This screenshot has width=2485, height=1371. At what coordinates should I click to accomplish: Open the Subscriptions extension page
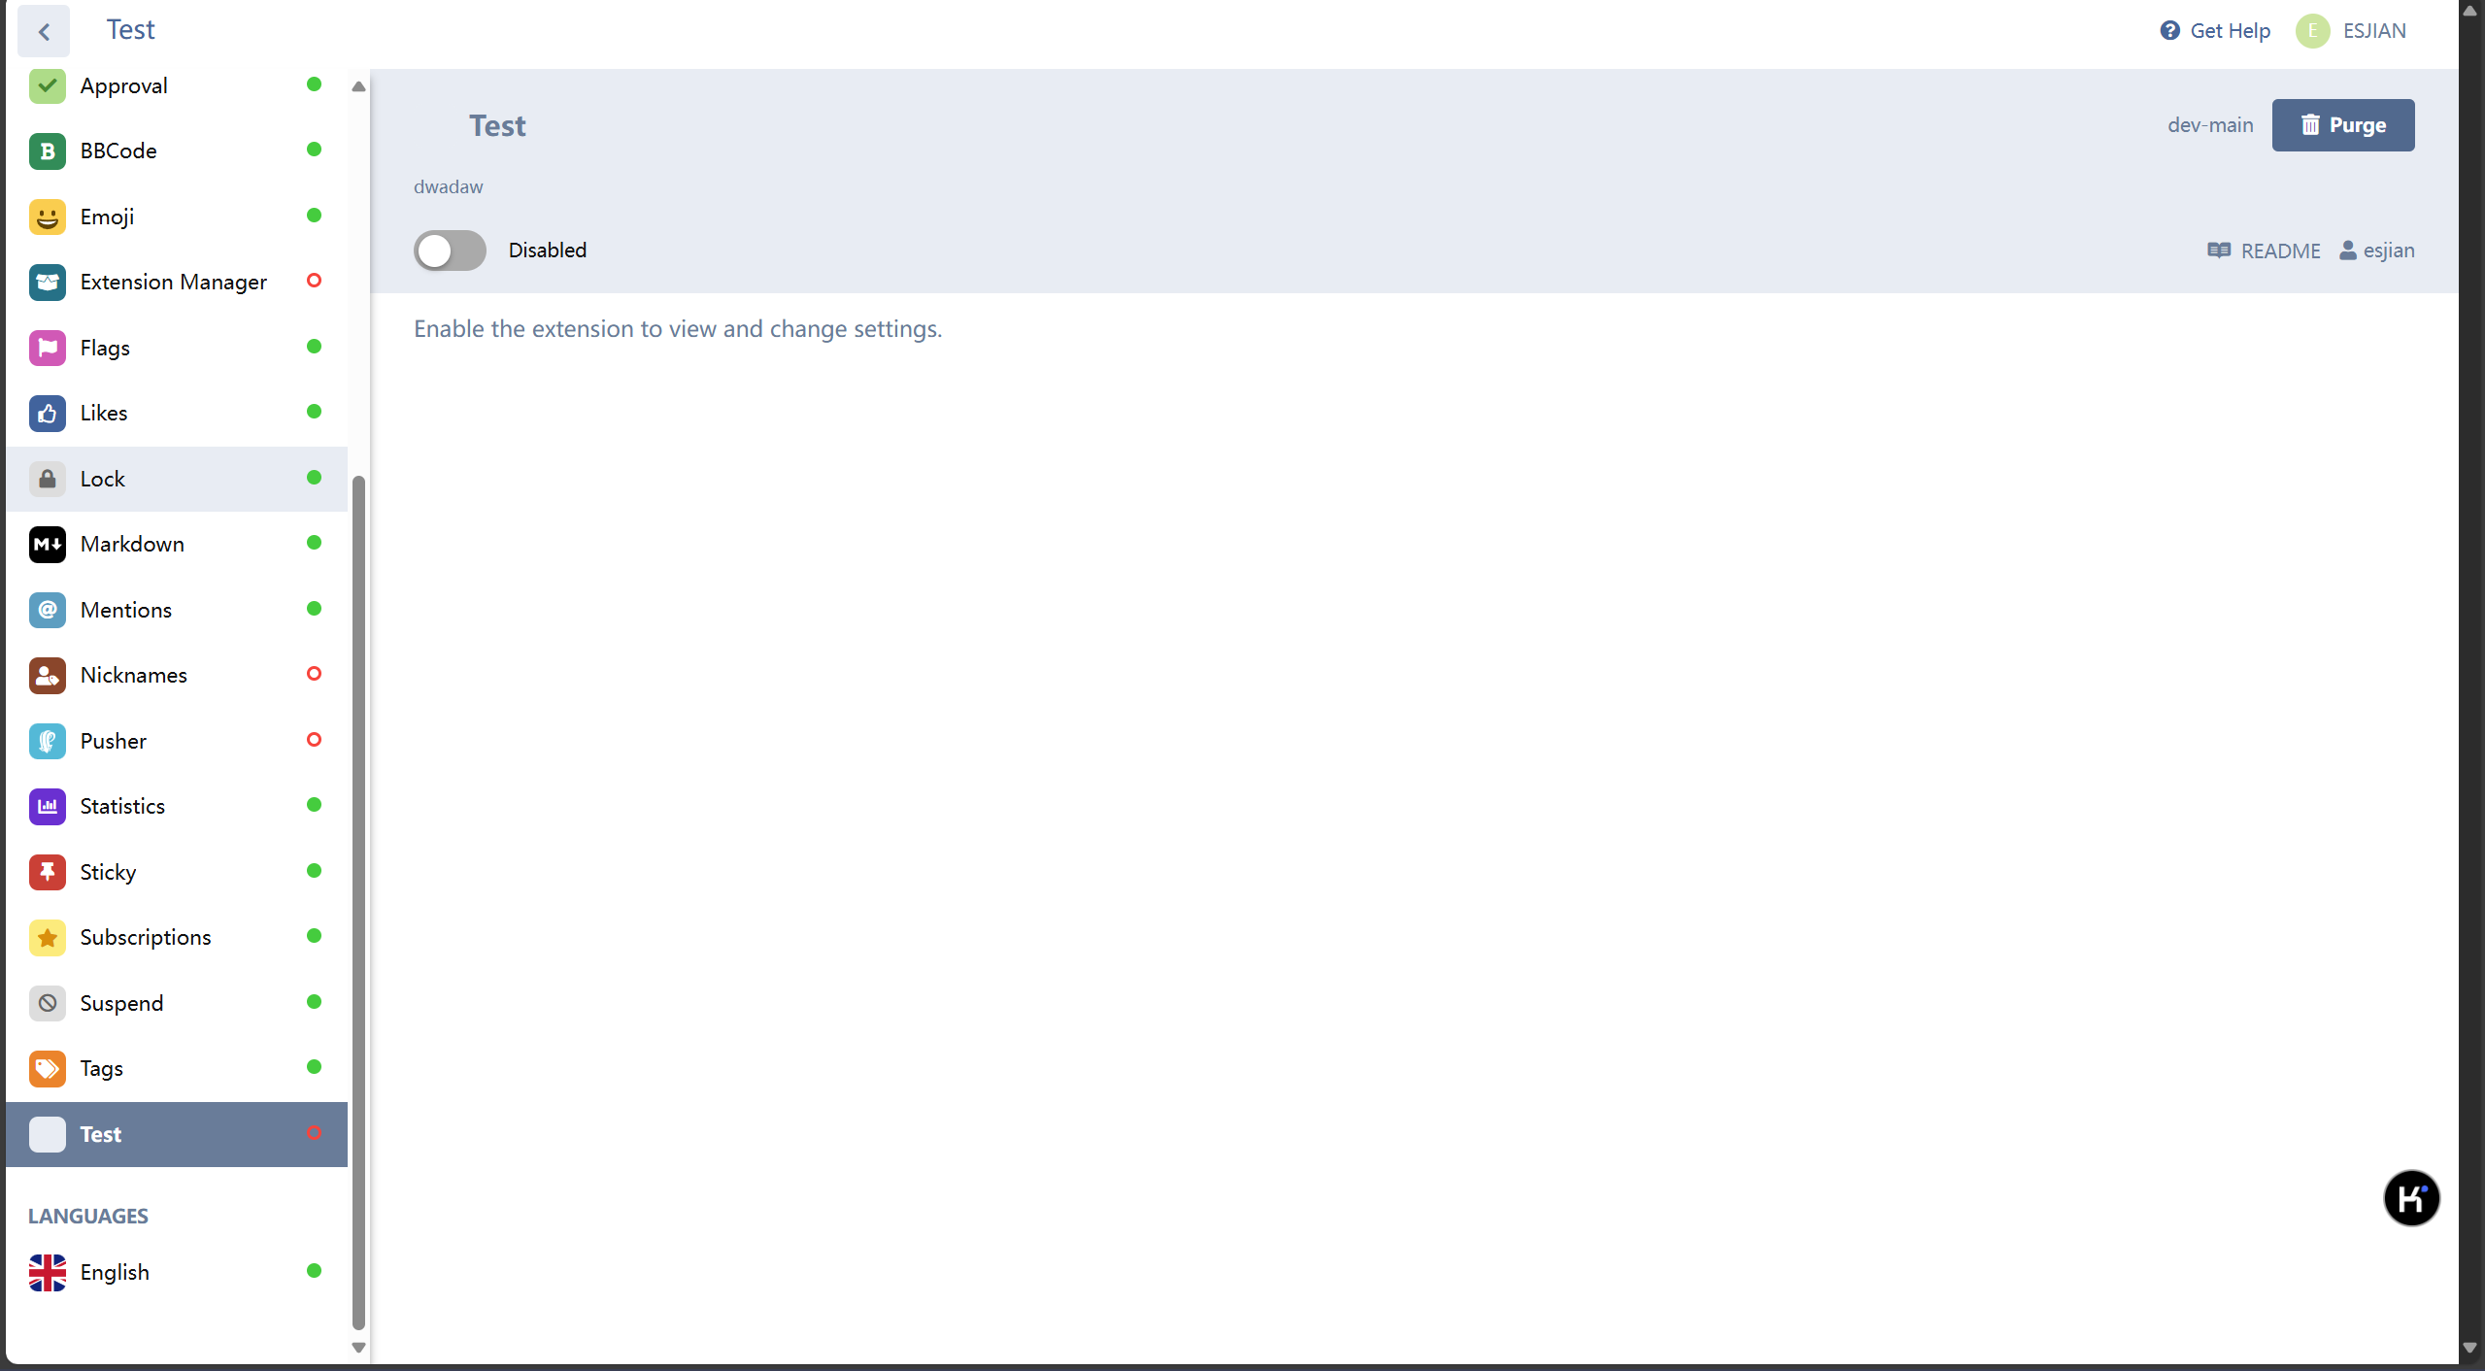146,938
